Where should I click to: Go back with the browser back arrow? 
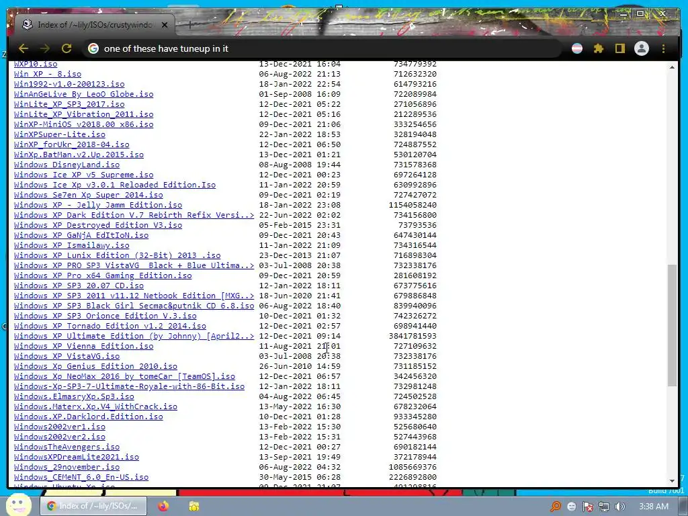tap(24, 48)
